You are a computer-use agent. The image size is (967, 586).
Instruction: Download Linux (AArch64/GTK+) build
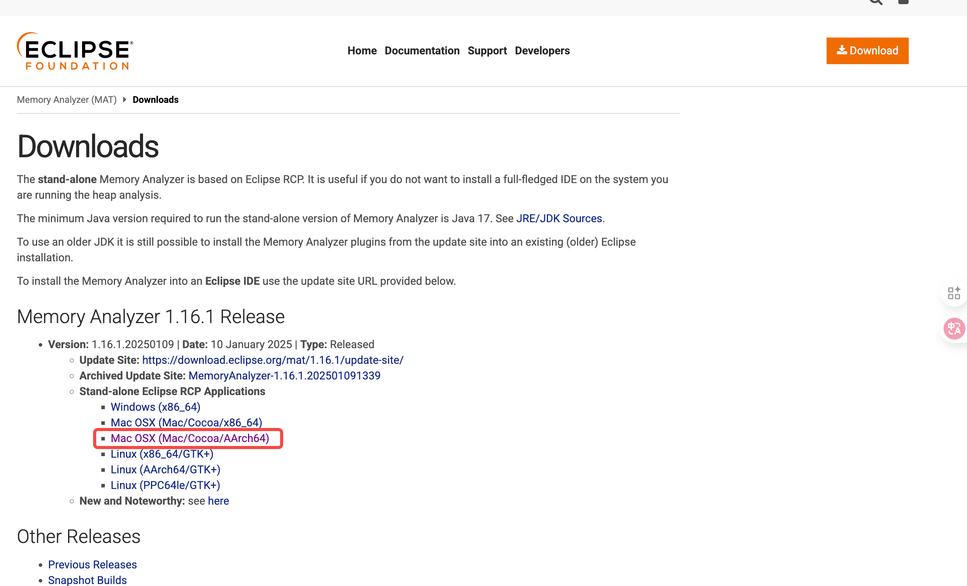pos(165,469)
